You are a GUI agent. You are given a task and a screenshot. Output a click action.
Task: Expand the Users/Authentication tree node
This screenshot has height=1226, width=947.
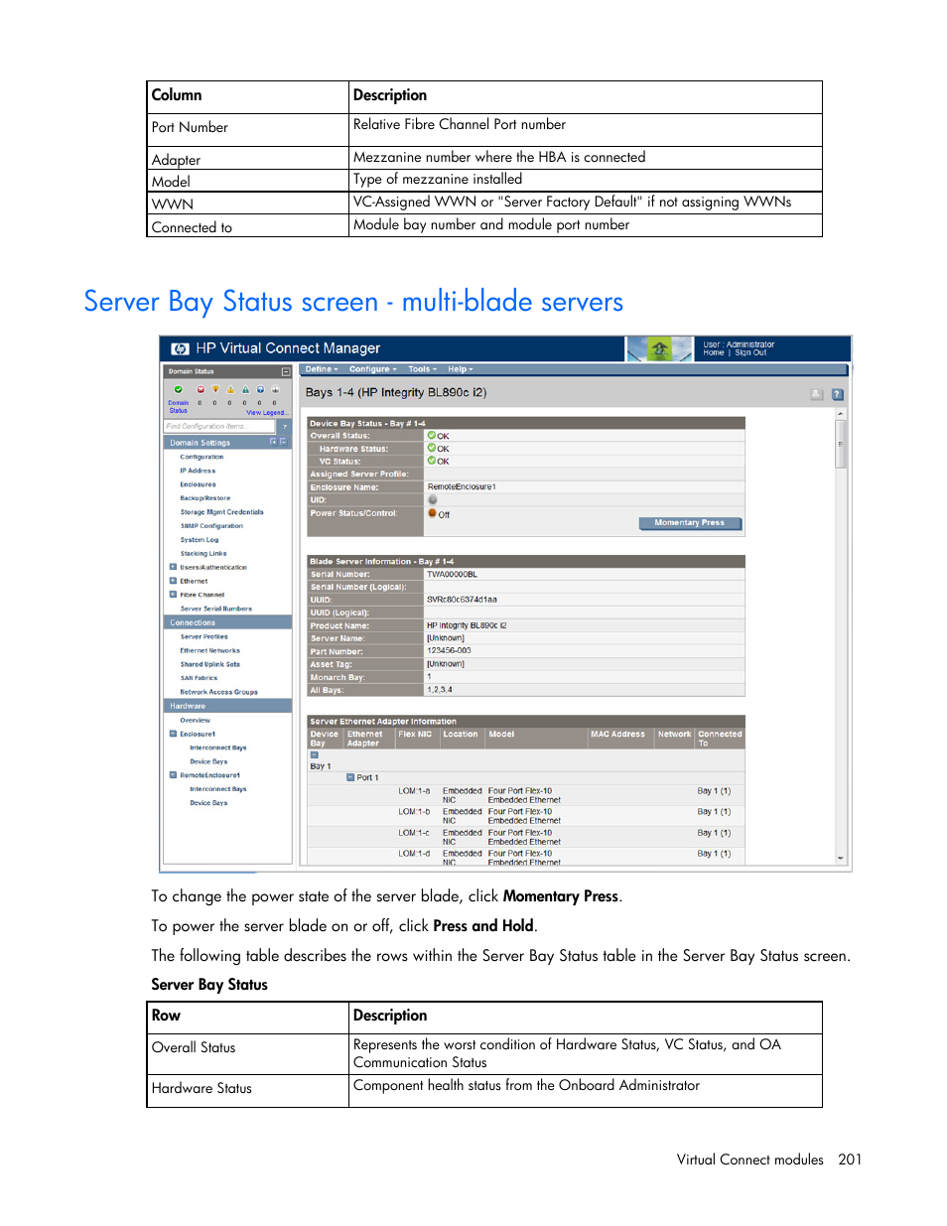pos(174,567)
